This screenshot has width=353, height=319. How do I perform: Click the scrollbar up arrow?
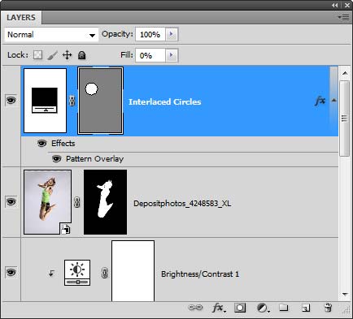tap(345, 73)
